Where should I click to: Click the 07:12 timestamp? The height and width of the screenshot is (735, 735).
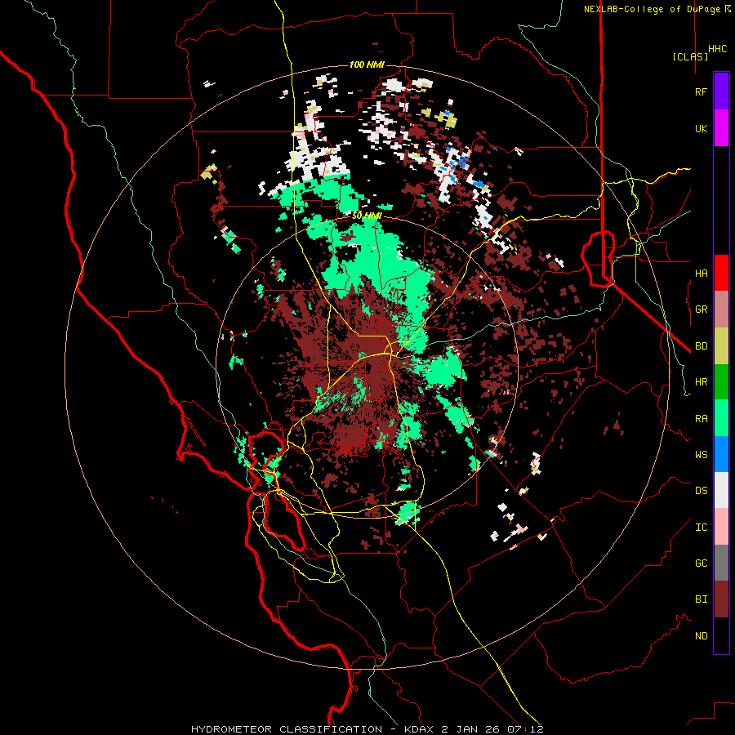coord(525,729)
